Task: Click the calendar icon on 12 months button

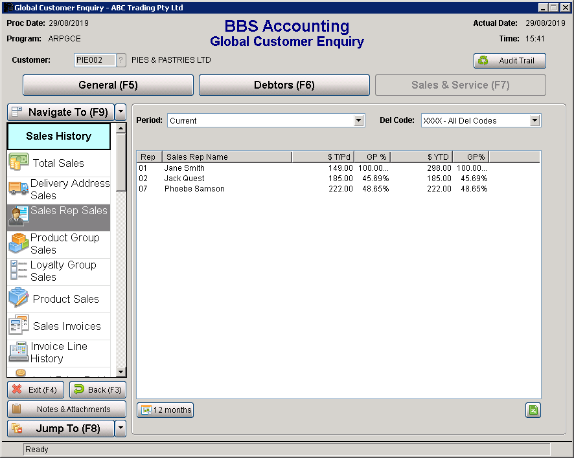Action: pos(148,409)
